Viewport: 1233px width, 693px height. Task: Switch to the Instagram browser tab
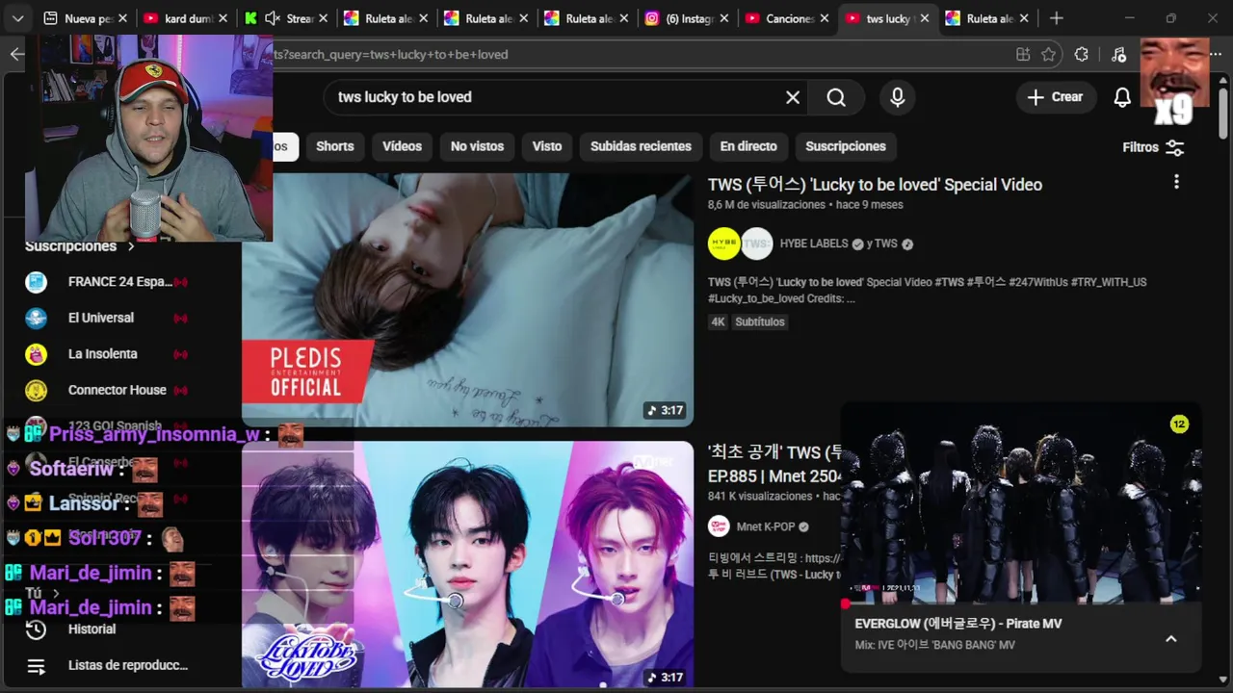click(686, 18)
